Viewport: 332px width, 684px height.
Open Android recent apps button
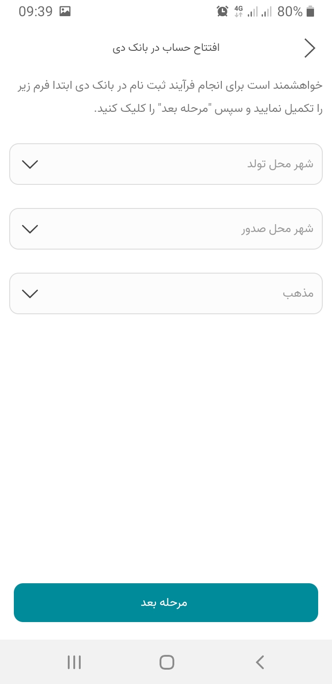74,662
